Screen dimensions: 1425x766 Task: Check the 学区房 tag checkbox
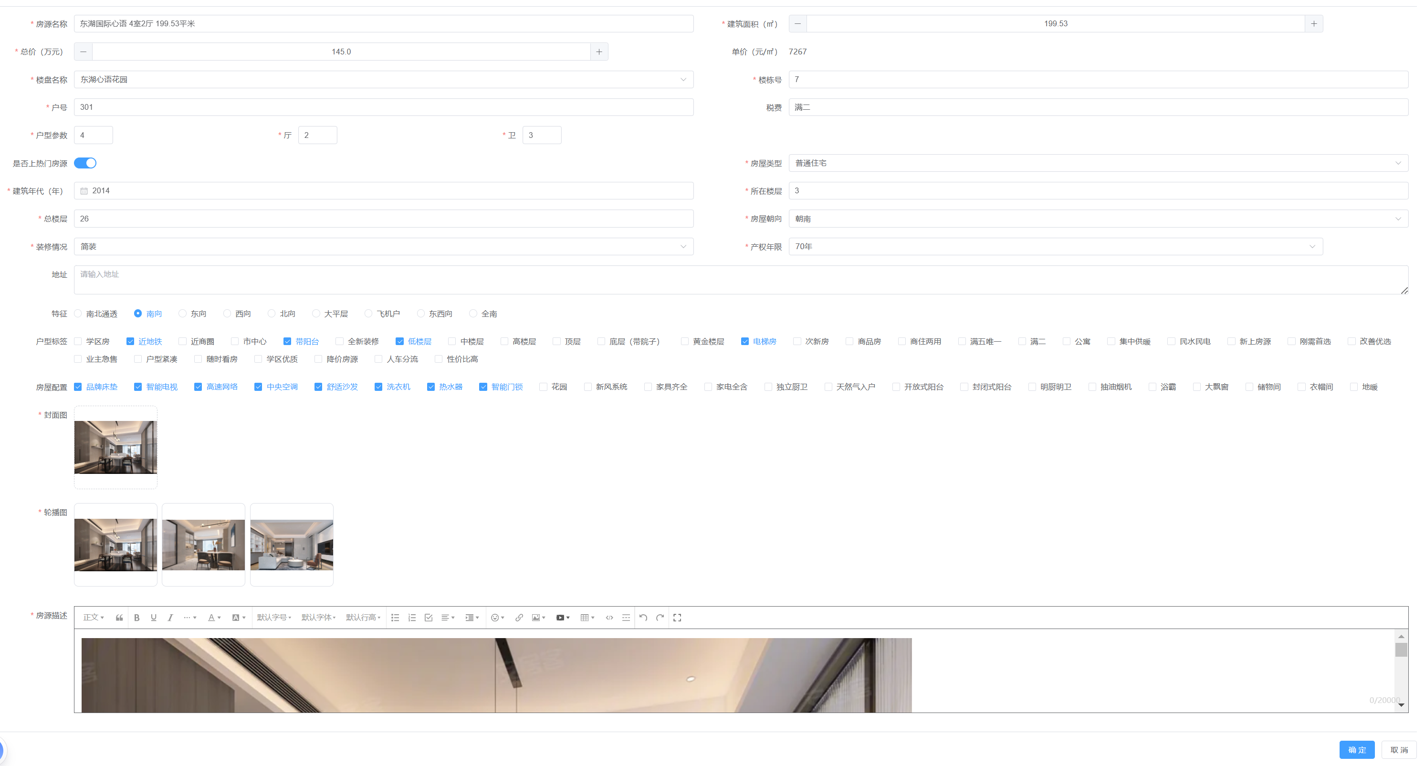coord(78,342)
